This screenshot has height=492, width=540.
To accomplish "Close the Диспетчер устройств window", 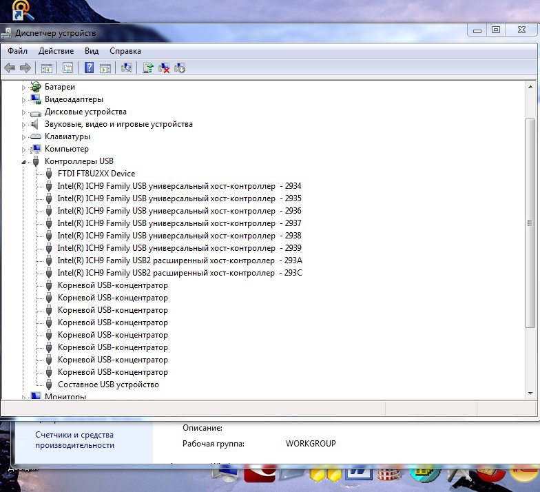I will [521, 30].
